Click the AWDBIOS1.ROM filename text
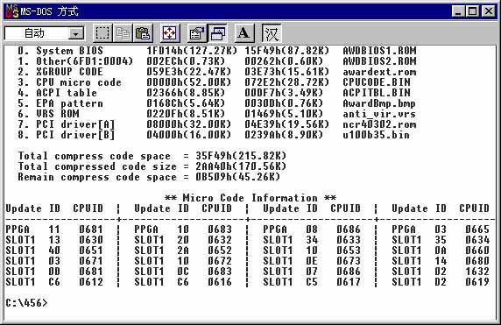 click(x=379, y=51)
